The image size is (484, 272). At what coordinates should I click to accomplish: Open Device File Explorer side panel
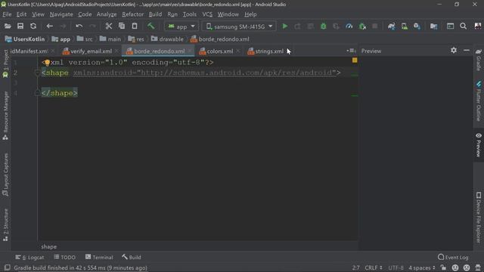(479, 218)
